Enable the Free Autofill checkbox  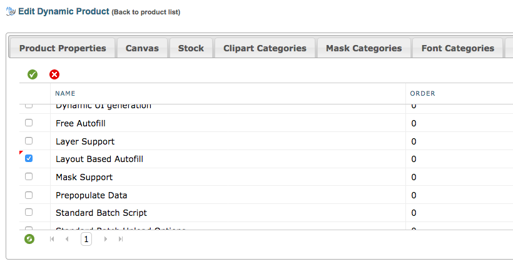pos(29,123)
